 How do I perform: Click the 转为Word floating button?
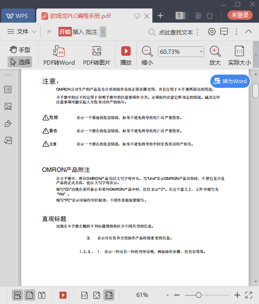[230, 81]
